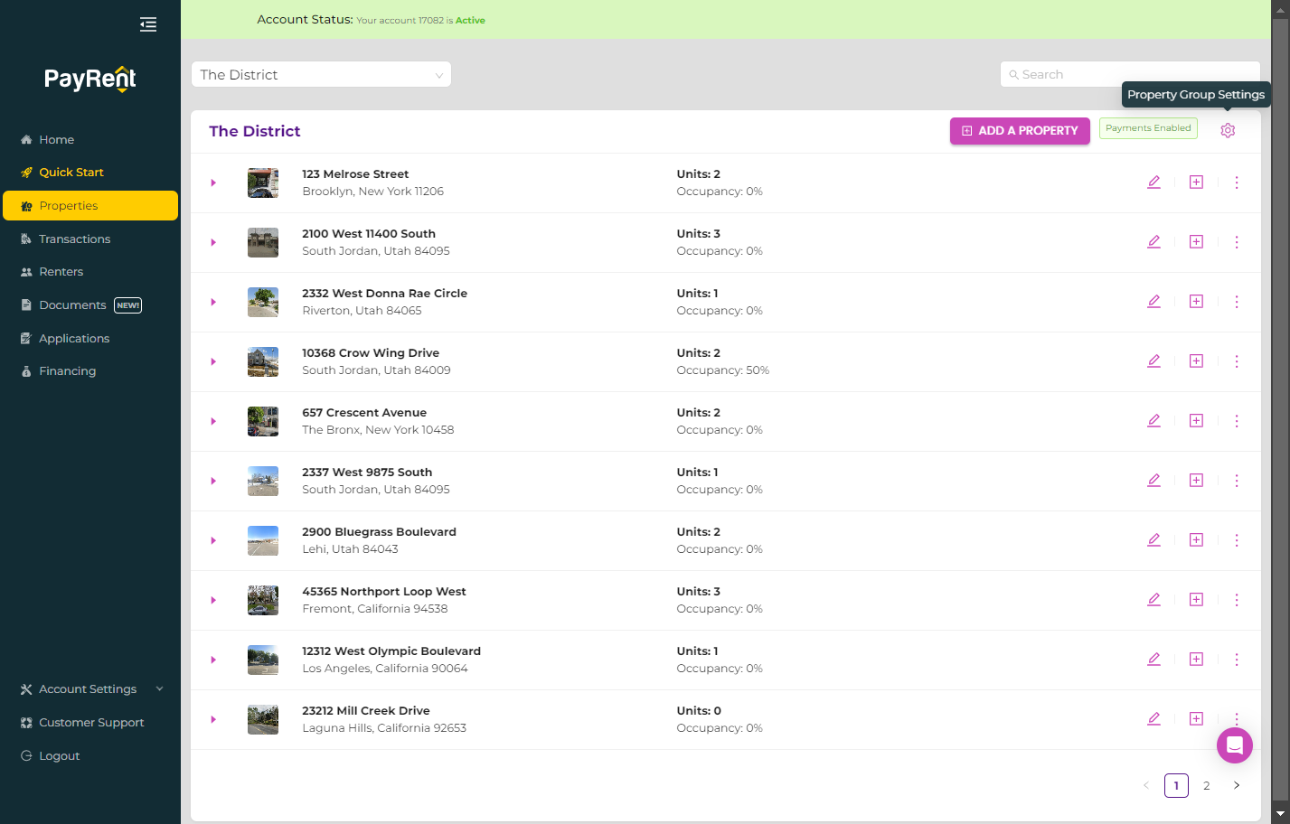Screen dimensions: 1290x824
Task: Expand 123 Melrose Street row
Action: pos(213,183)
